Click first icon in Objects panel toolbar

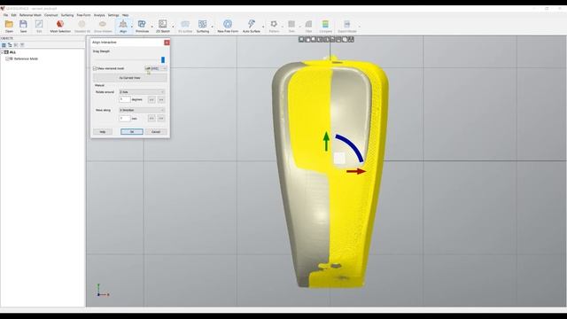point(4,45)
